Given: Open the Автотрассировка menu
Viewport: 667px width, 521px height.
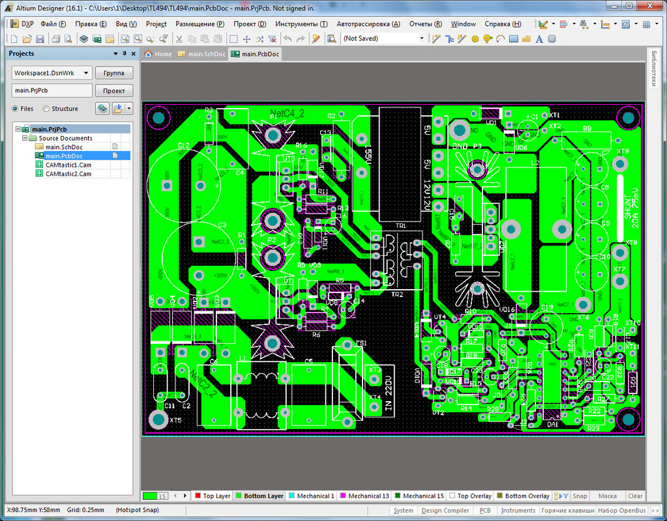Looking at the screenshot, I should (368, 24).
